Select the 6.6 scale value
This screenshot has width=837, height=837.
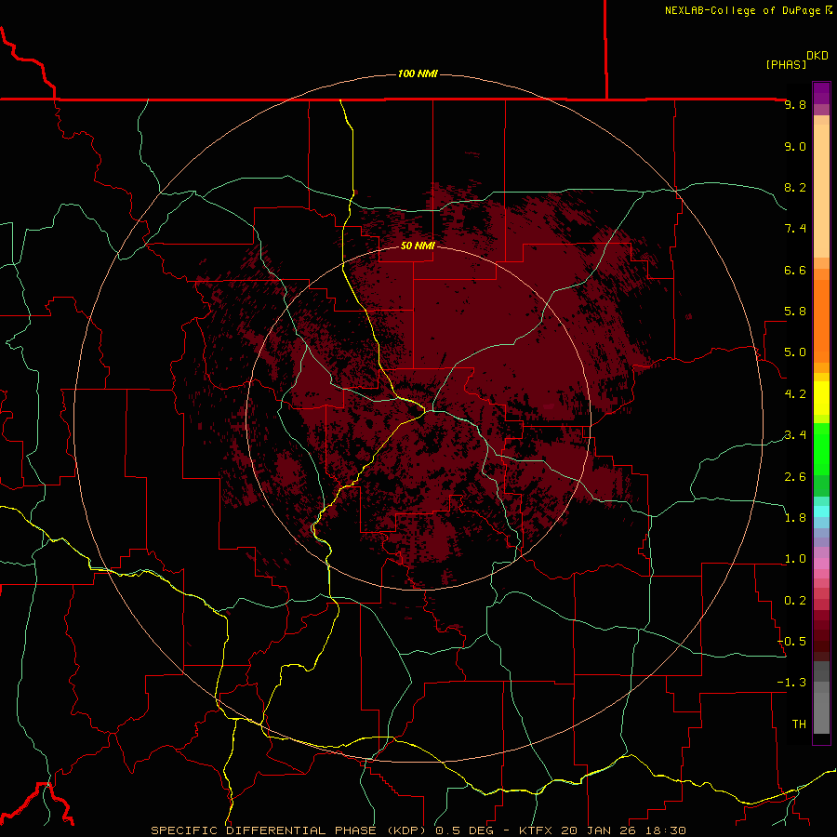795,270
